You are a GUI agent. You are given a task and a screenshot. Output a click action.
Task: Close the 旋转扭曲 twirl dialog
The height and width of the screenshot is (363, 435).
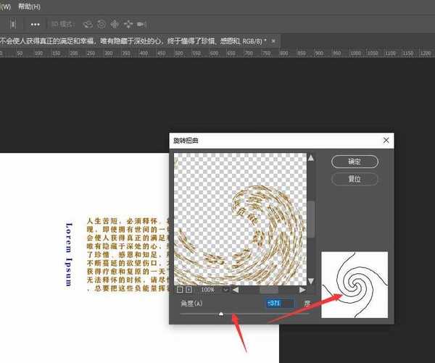point(386,140)
